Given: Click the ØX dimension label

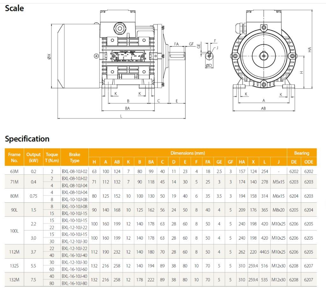Looking at the screenshot, I should pos(49,56).
